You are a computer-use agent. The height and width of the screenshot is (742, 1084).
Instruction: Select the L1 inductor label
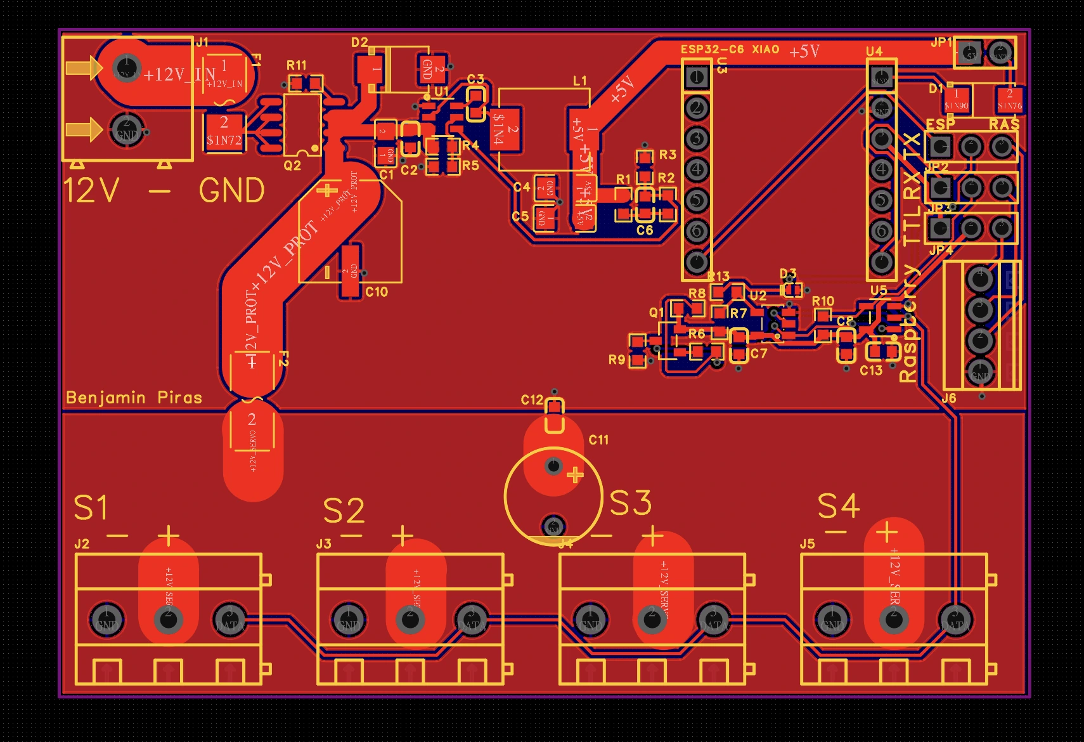580,81
